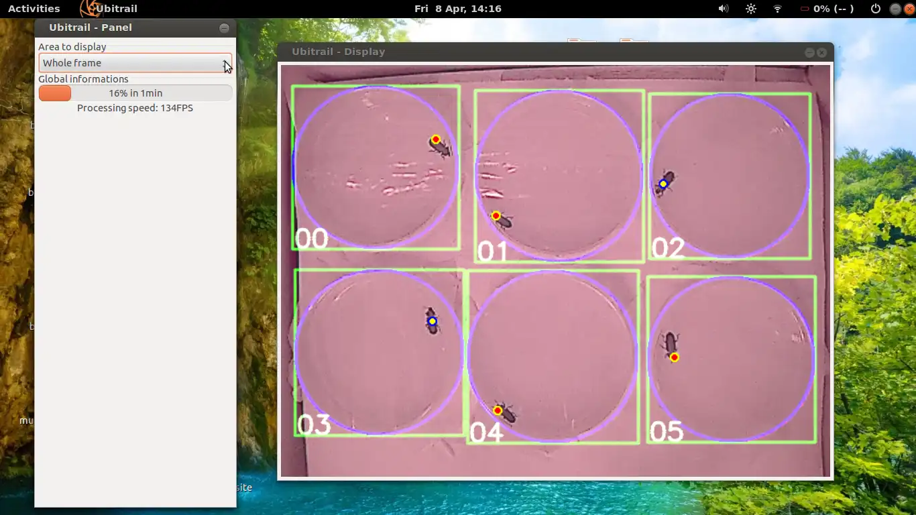The width and height of the screenshot is (916, 515).
Task: Click the blue-ringed marker in area 03
Action: [x=433, y=321]
